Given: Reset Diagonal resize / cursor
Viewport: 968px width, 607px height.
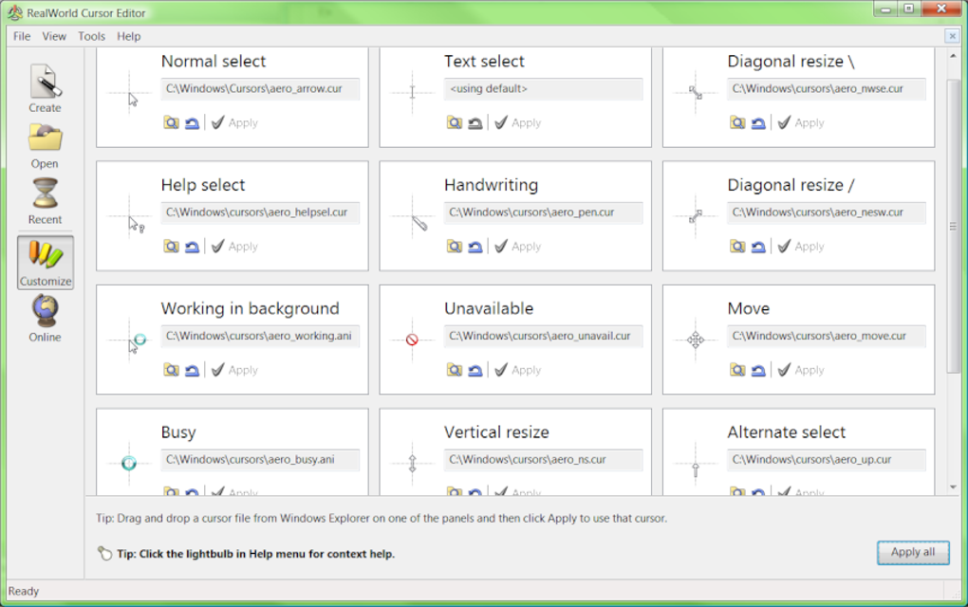Looking at the screenshot, I should click(x=758, y=247).
